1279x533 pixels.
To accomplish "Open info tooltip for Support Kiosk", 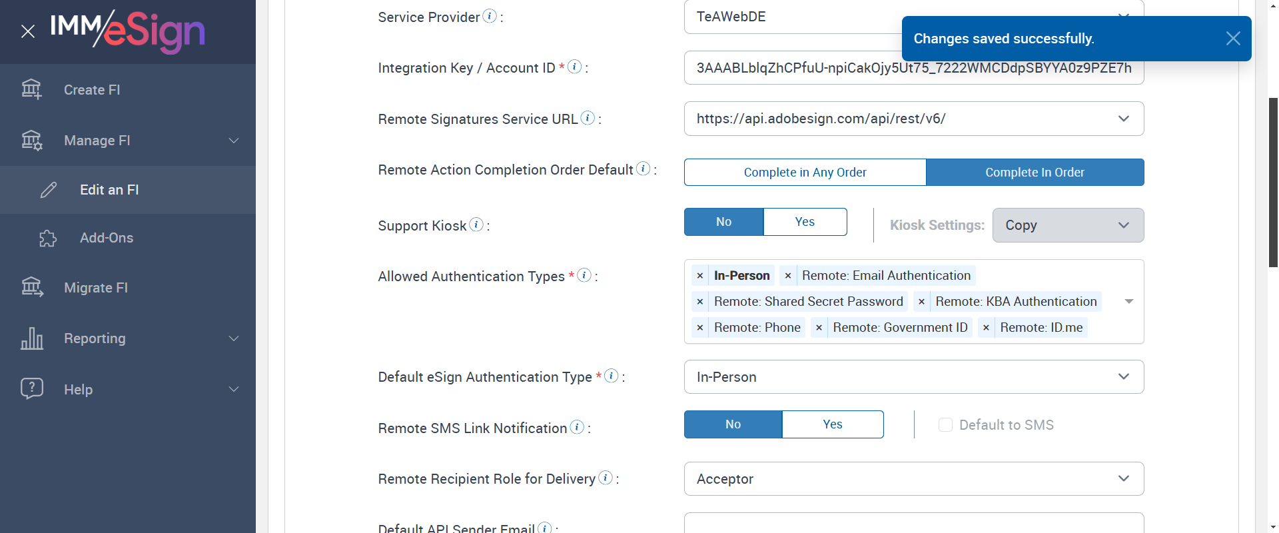I will pos(476,225).
